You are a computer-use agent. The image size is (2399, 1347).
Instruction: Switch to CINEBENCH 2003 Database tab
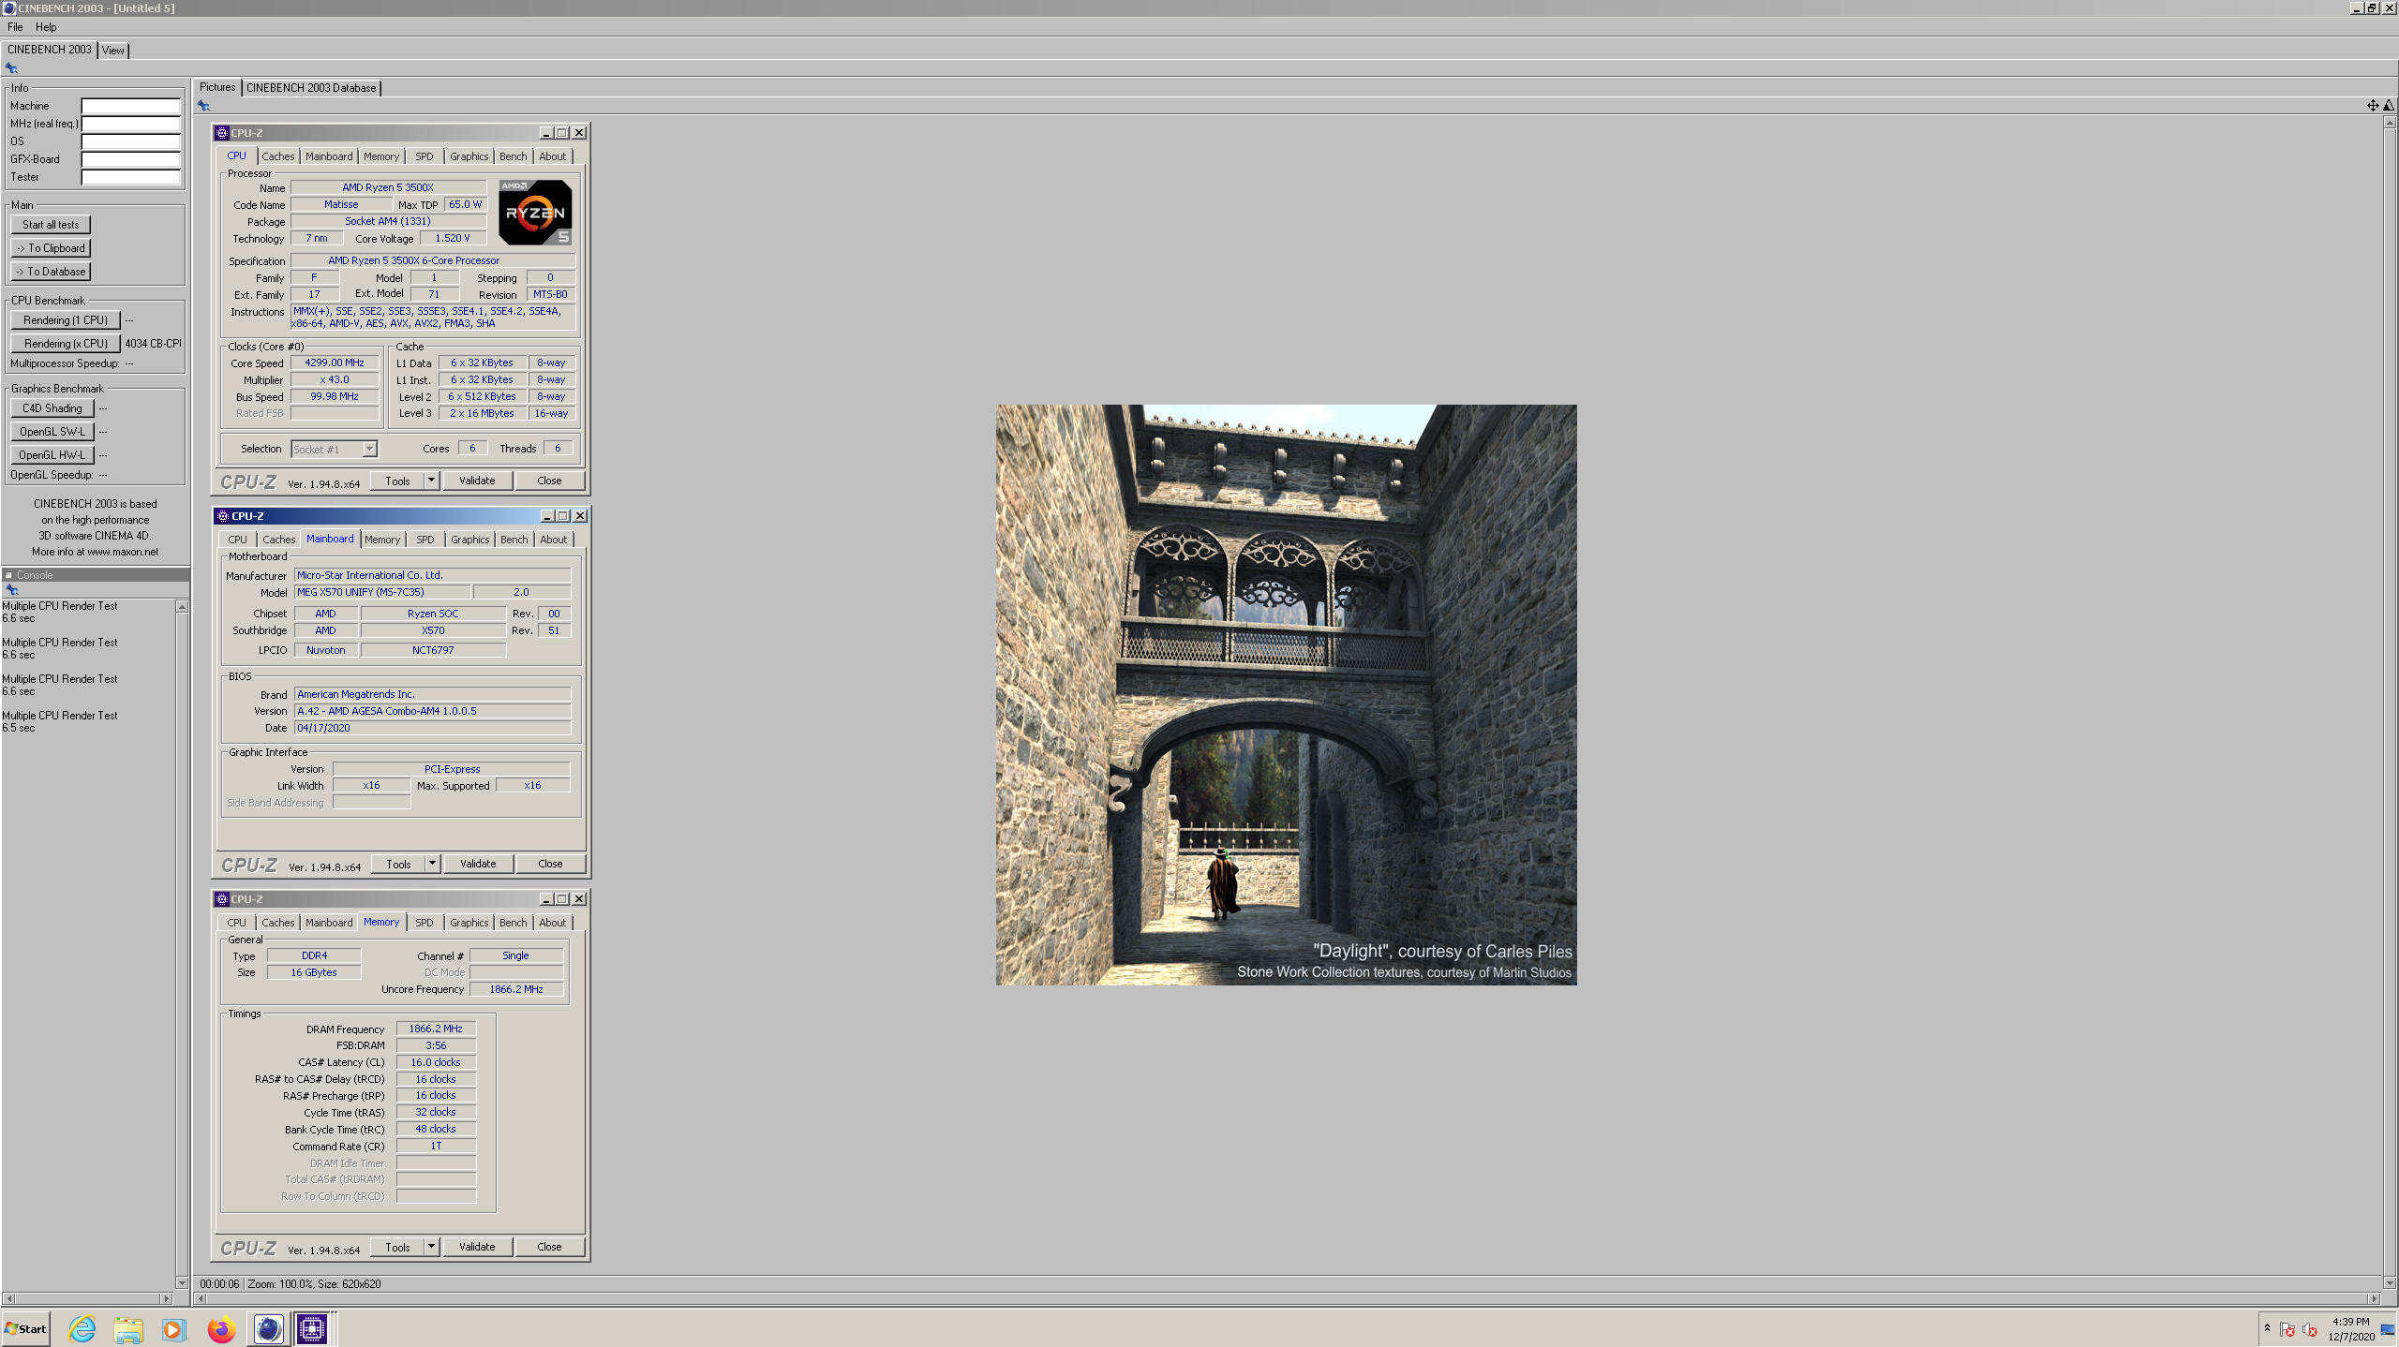click(x=311, y=88)
